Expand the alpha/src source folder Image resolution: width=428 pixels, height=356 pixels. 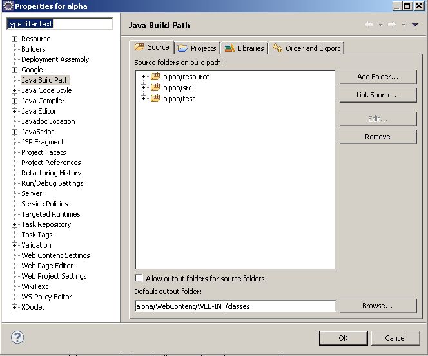pyautogui.click(x=143, y=87)
